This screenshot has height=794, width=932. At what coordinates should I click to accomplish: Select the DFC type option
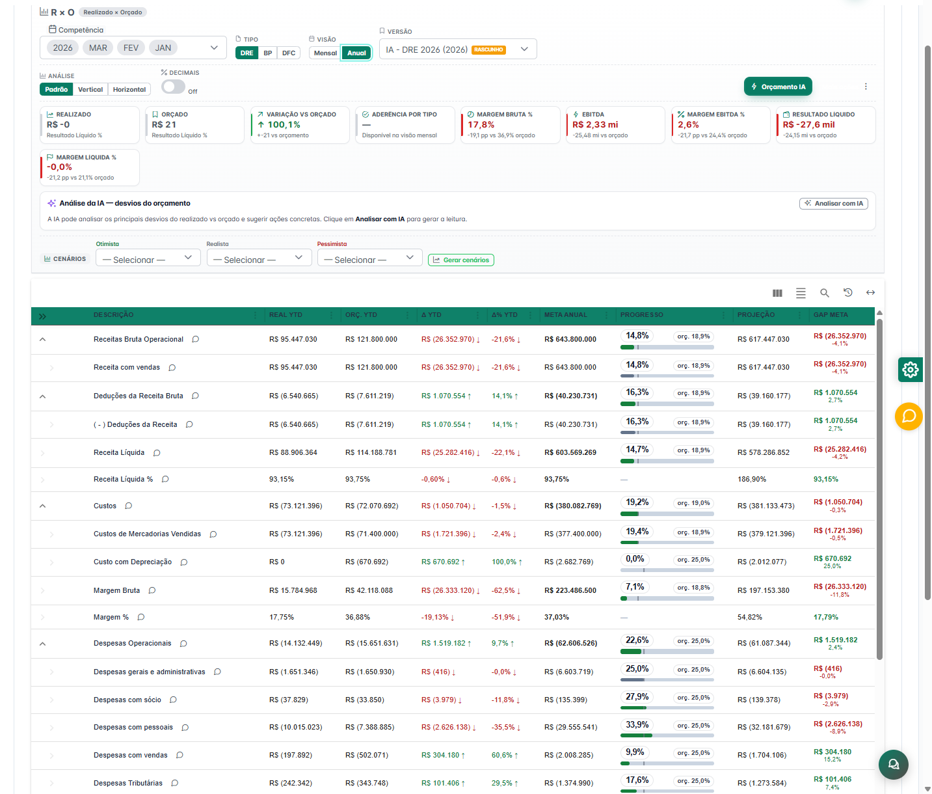(289, 53)
